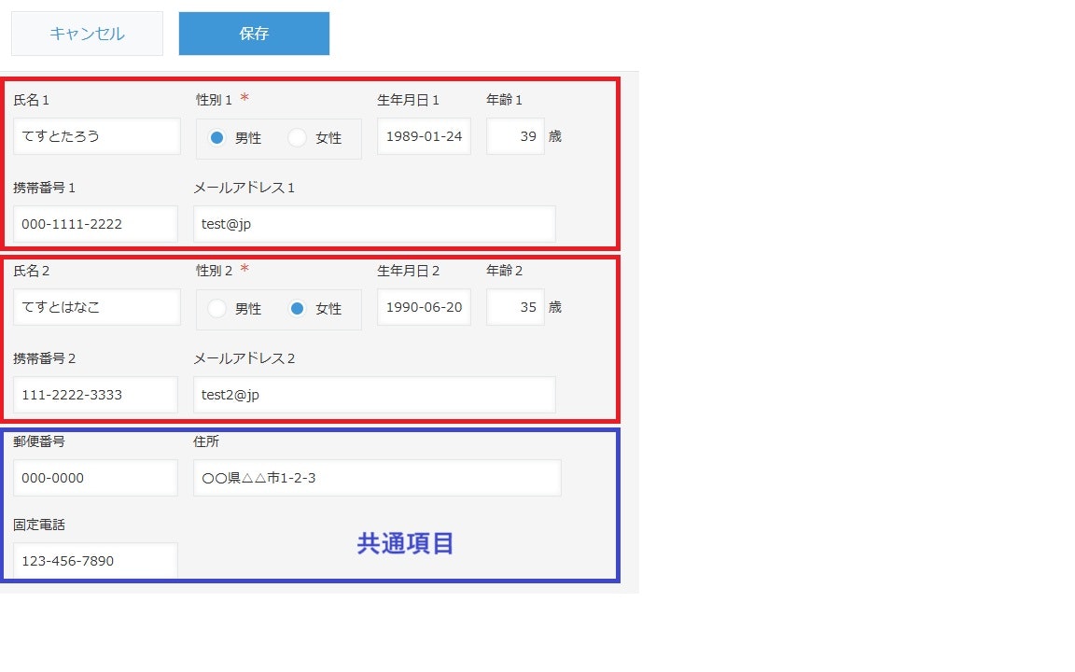Select 男性 radio for 性別1

tap(216, 138)
